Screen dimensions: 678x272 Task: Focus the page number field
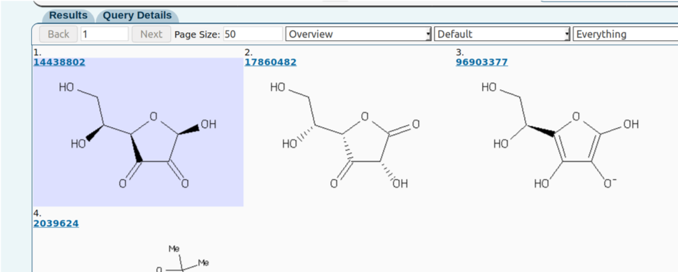(105, 34)
